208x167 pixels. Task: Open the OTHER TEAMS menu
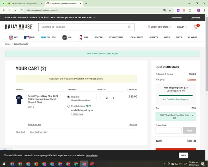click(116, 38)
